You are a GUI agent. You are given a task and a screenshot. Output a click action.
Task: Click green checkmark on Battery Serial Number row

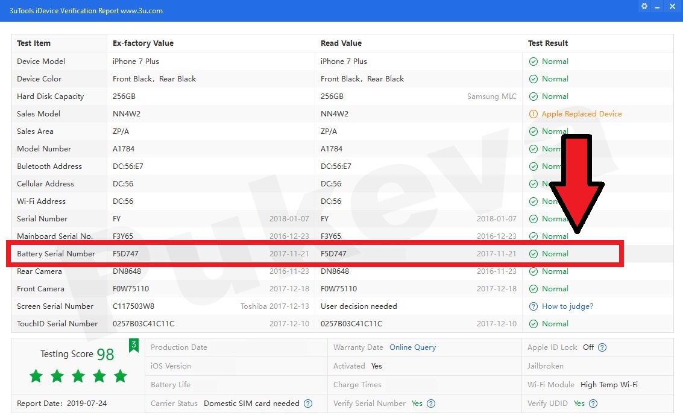point(533,253)
